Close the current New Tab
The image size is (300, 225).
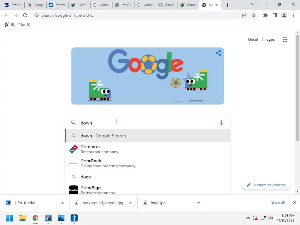(217, 5)
